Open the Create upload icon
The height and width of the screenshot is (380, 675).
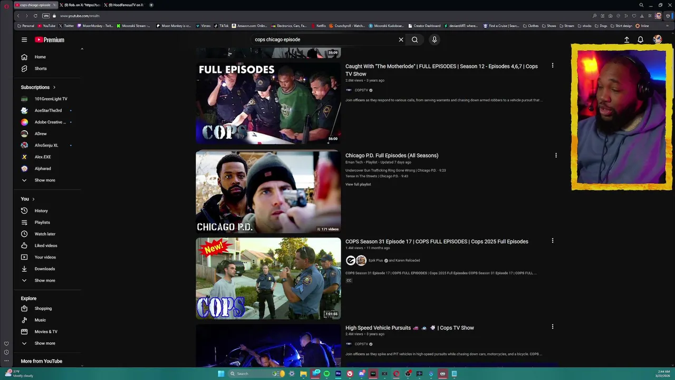(626, 40)
